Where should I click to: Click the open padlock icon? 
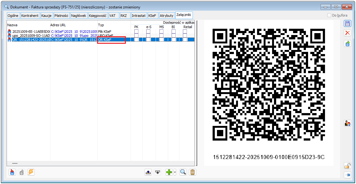coord(347,166)
